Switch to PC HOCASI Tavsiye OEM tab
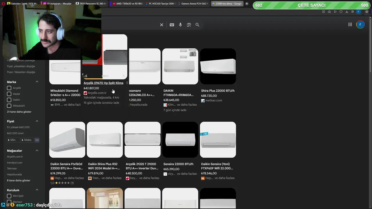Image resolution: width=372 pixels, height=209 pixels. pos(160,4)
